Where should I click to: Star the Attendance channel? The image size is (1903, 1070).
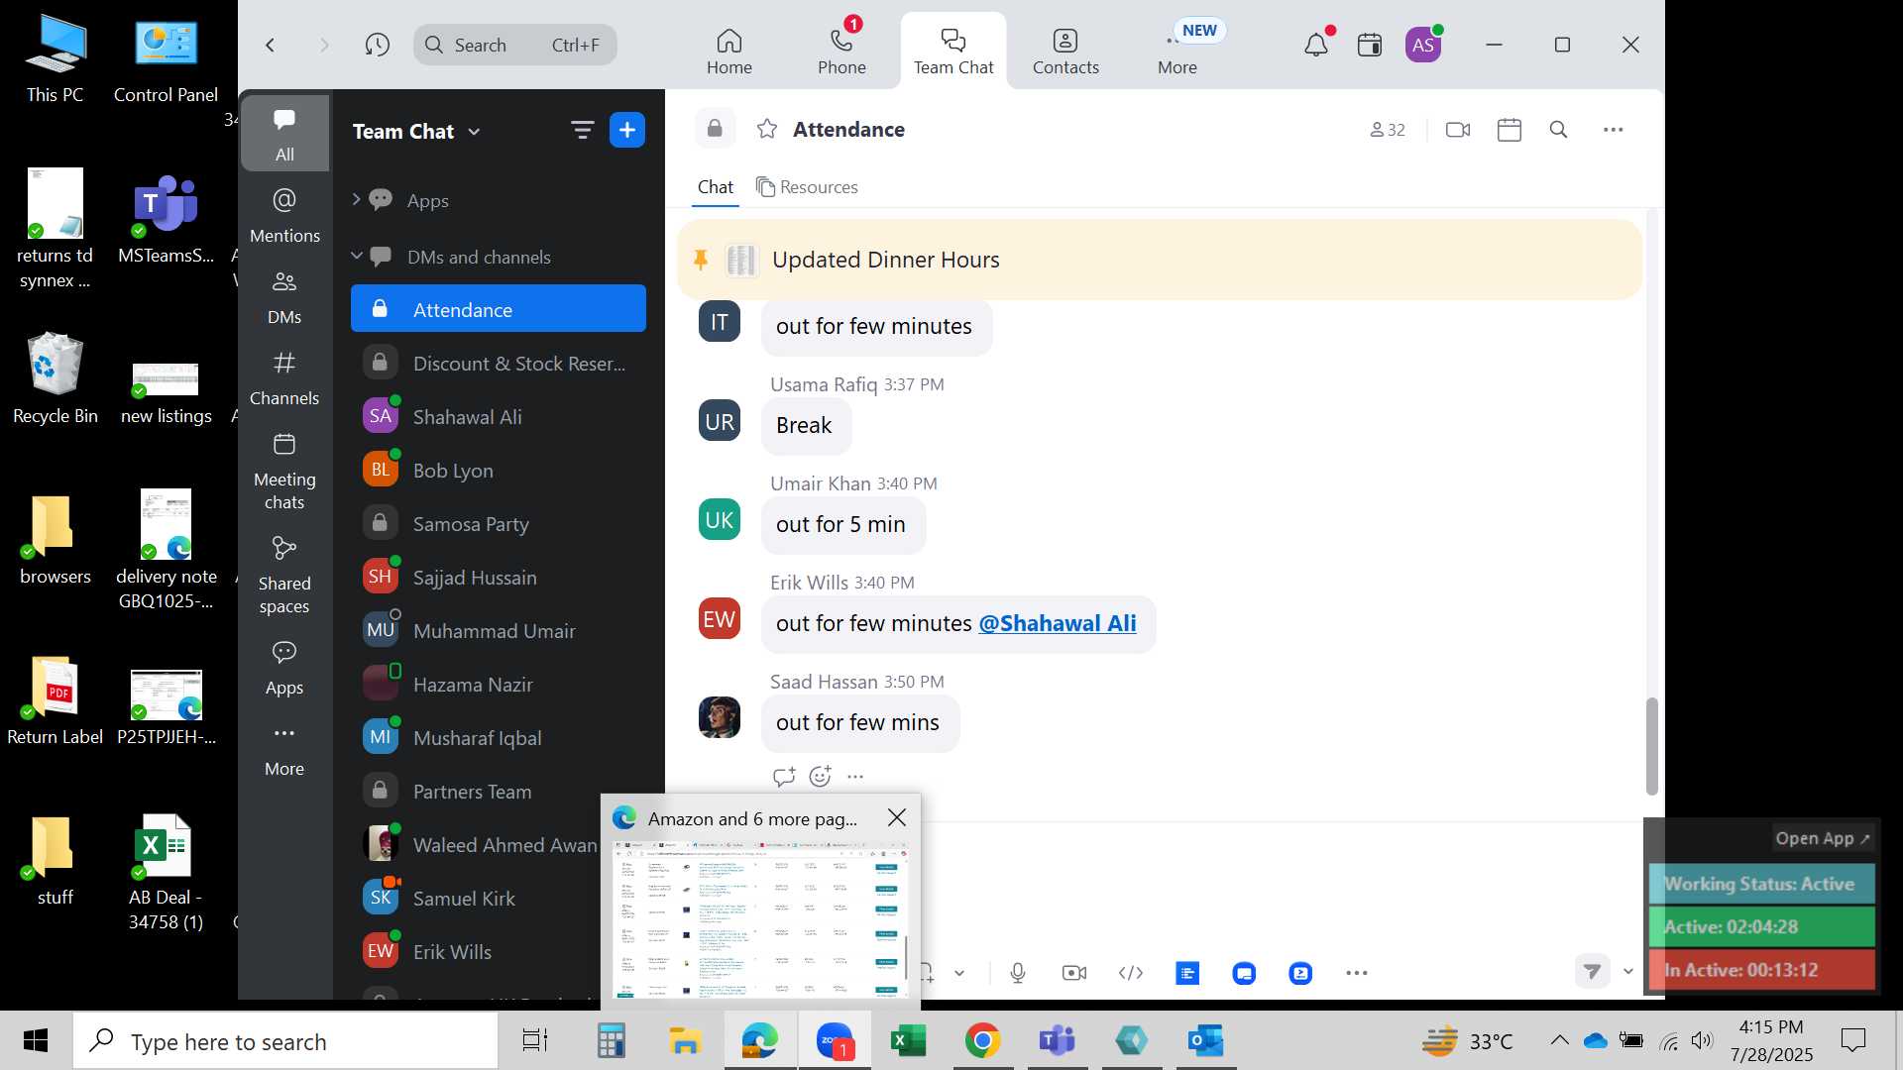766,129
